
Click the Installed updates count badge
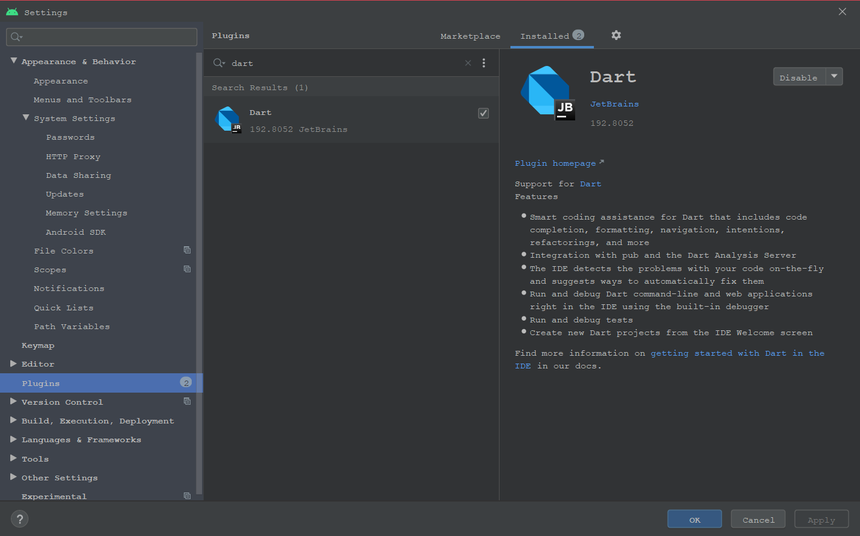[578, 35]
